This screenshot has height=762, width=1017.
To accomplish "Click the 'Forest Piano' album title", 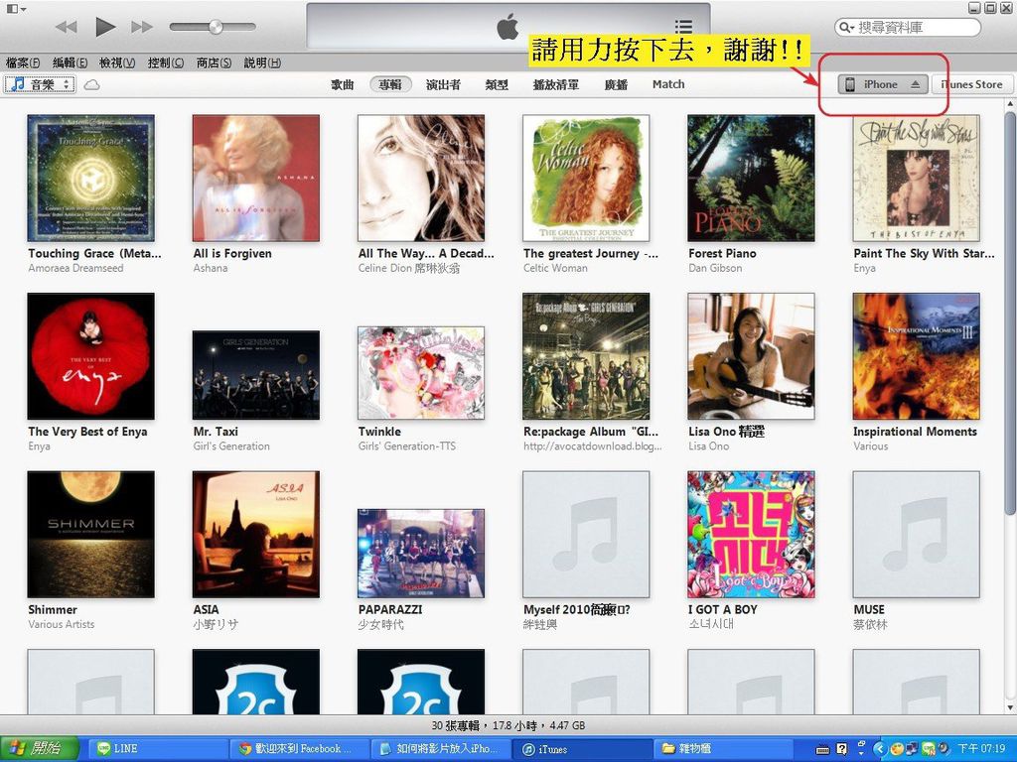I will [x=723, y=253].
